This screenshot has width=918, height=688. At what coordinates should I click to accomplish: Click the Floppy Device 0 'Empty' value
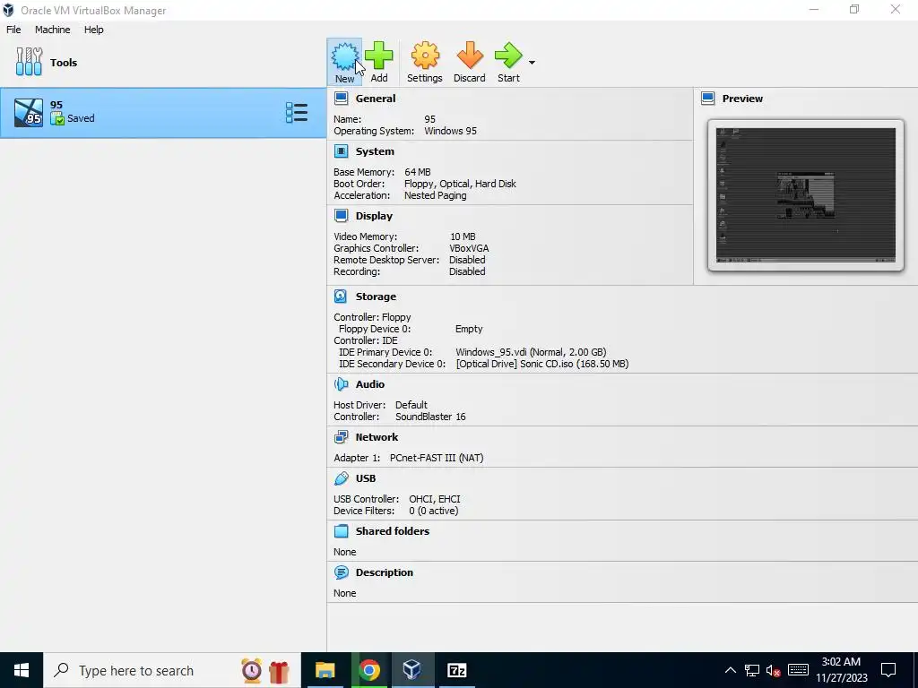tap(469, 329)
